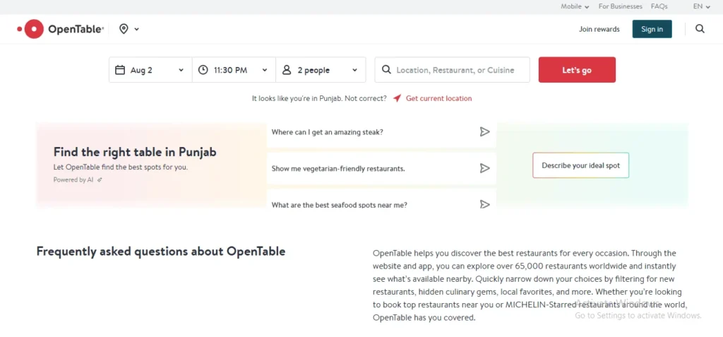Image resolution: width=723 pixels, height=337 pixels.
Task: Focus the Location, Restaurant, or Cuisine field
Action: pos(453,70)
